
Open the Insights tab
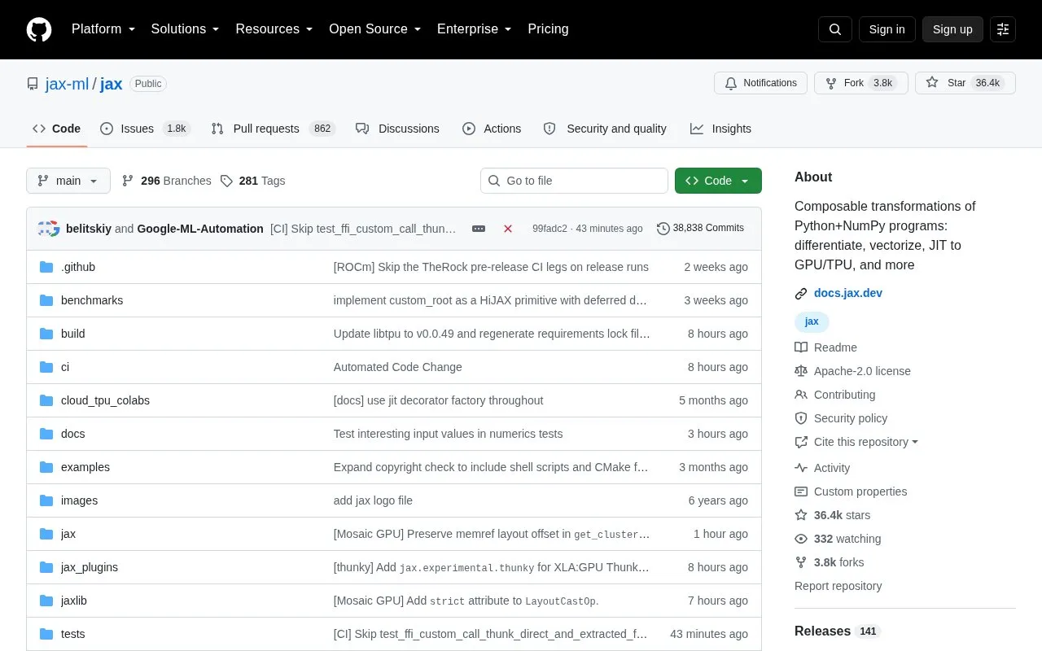(720, 129)
